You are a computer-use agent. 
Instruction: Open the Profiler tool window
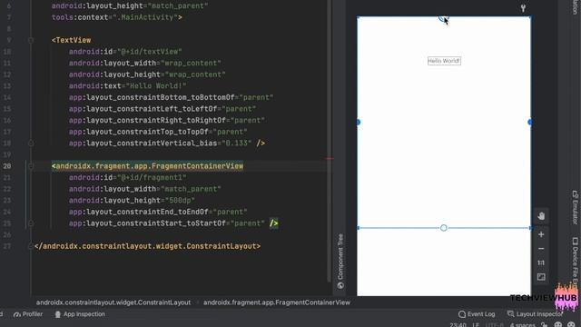click(28, 314)
